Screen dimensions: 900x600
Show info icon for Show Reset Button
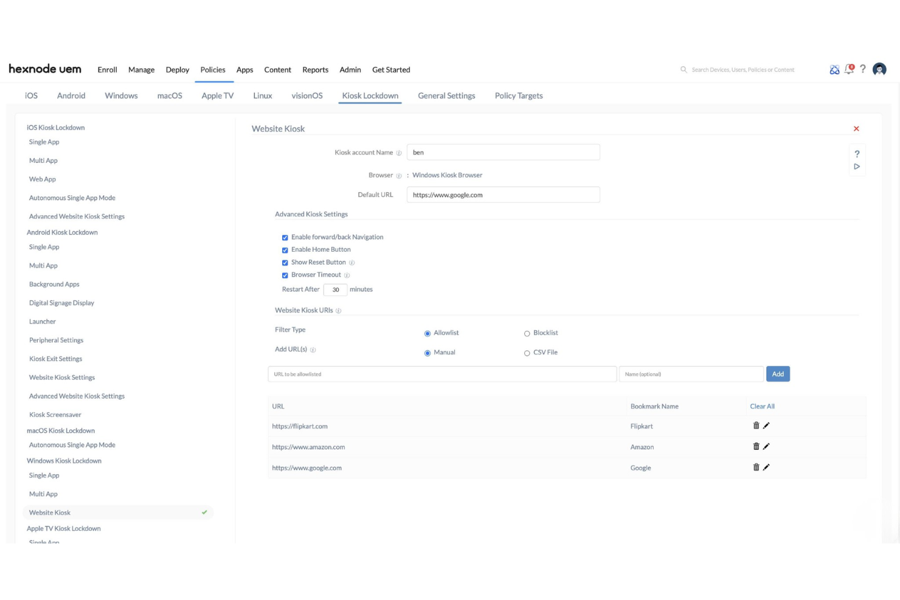351,263
